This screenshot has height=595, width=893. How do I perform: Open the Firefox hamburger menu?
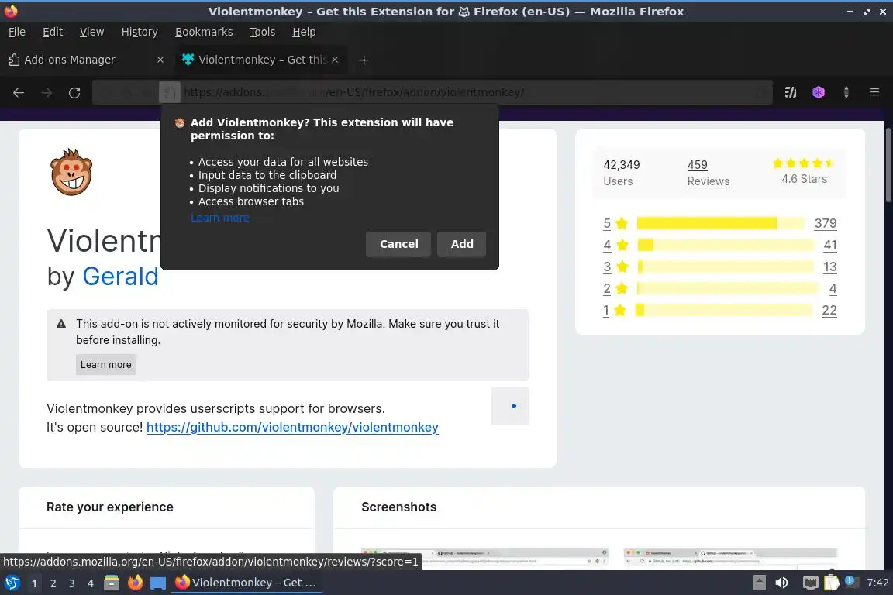tap(874, 92)
